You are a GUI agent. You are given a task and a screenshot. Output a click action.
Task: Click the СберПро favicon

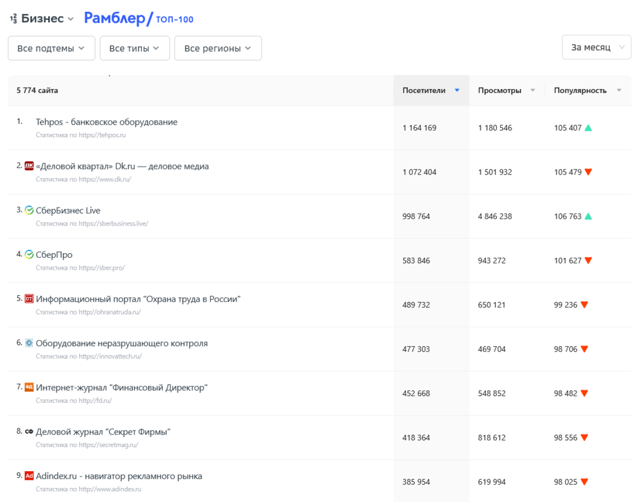point(29,254)
